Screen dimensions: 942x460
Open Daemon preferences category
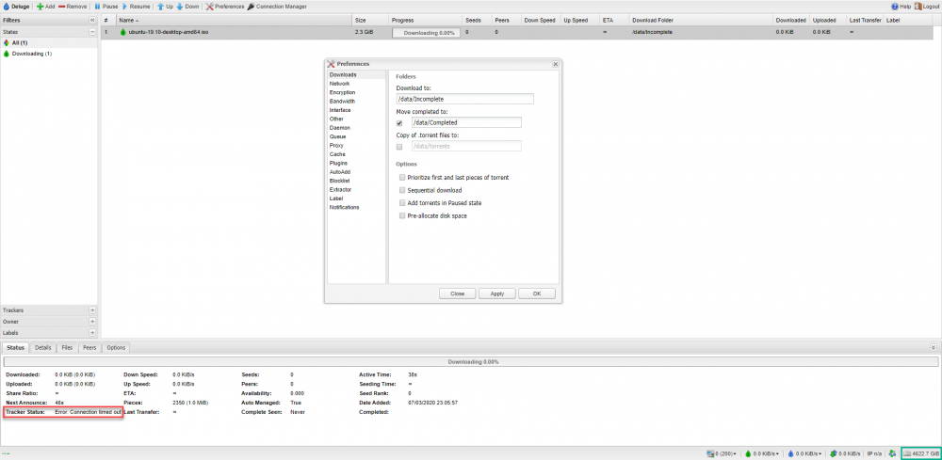[x=357, y=128]
